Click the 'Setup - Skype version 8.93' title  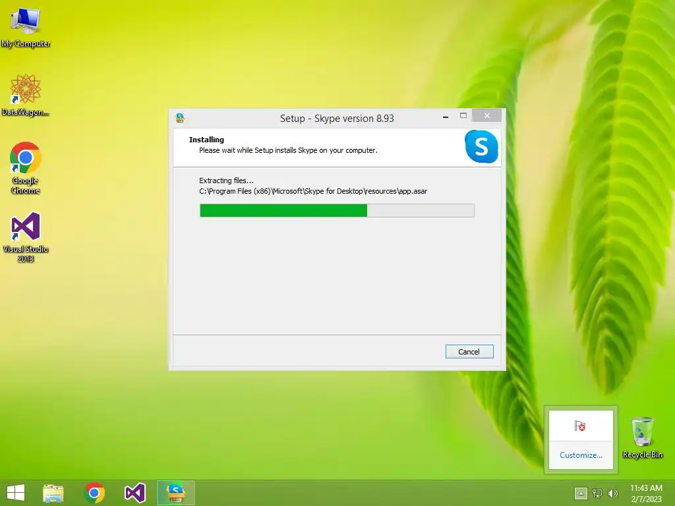click(337, 119)
